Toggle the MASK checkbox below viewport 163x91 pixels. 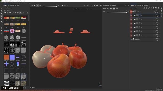tap(31, 88)
